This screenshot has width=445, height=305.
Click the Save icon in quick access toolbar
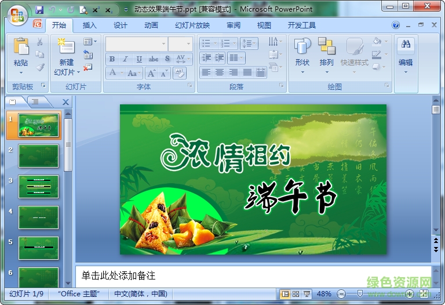(x=39, y=10)
